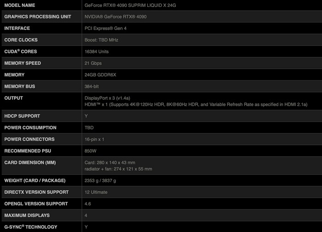Click the HDCP SUPPORT row label
This screenshot has width=322, height=232.
click(x=22, y=116)
